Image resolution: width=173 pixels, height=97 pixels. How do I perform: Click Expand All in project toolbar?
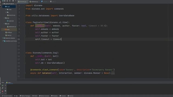tap(7, 1)
